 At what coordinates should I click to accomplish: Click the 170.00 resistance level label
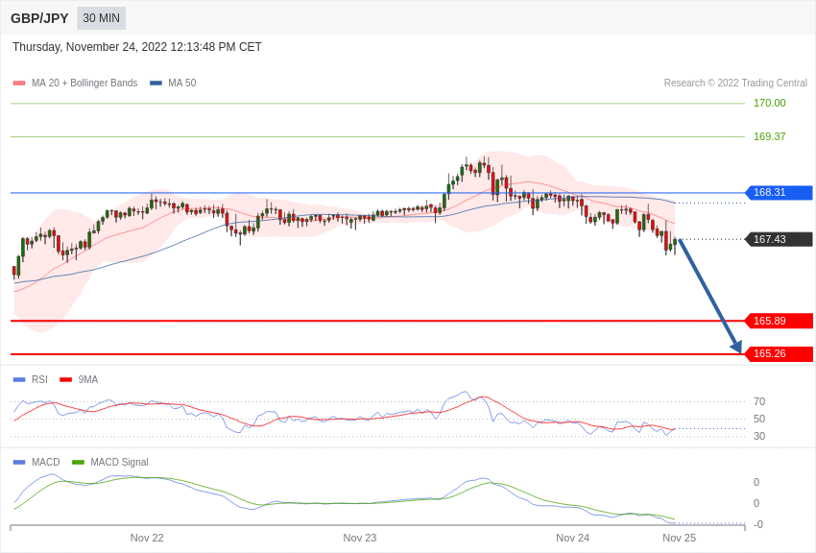[x=769, y=103]
